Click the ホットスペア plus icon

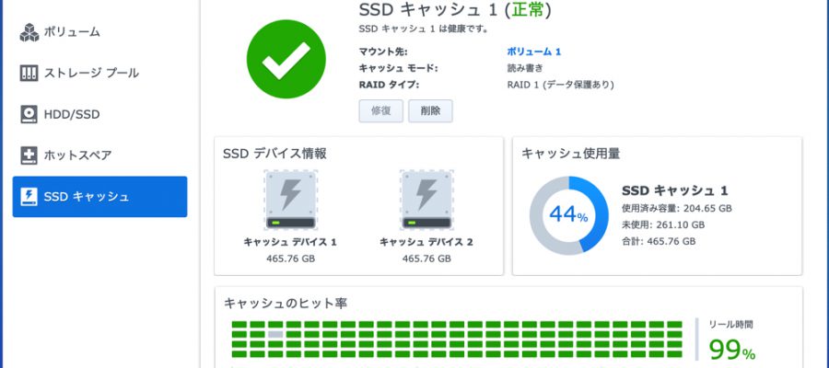coord(29,155)
